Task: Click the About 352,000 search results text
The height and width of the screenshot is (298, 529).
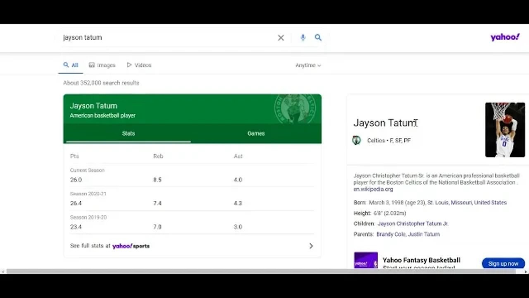Action: [x=101, y=83]
